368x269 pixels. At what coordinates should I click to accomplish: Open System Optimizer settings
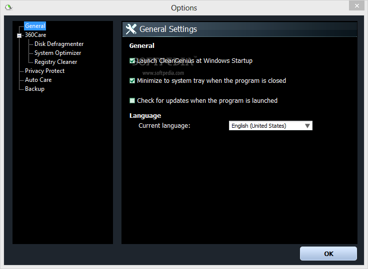coord(57,53)
